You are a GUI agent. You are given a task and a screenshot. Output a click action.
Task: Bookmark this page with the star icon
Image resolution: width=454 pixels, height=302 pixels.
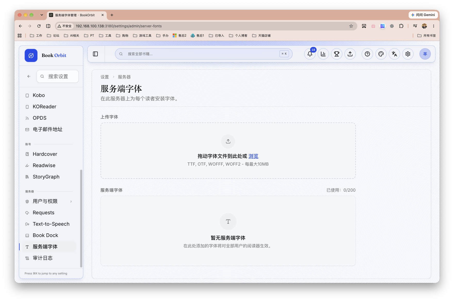pyautogui.click(x=351, y=26)
